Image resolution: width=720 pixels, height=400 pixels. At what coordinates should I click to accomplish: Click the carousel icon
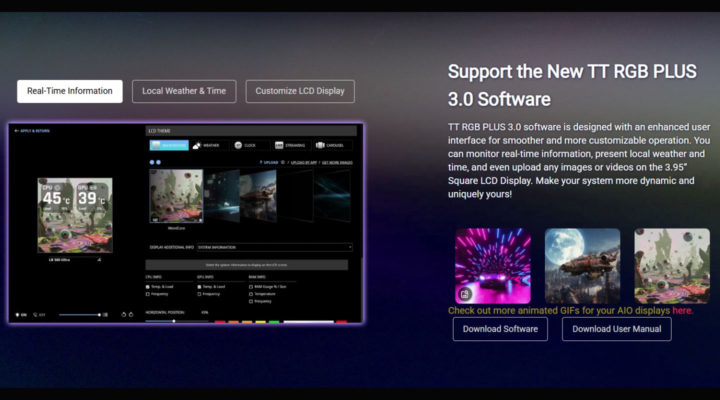tap(320, 145)
